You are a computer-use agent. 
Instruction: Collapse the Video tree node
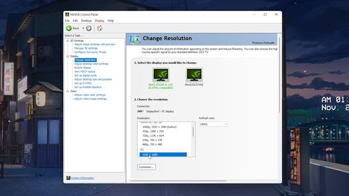point(68,91)
